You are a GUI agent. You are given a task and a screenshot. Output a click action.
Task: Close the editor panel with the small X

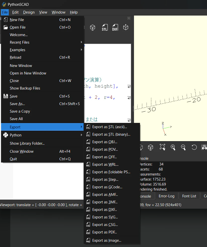[129, 18]
